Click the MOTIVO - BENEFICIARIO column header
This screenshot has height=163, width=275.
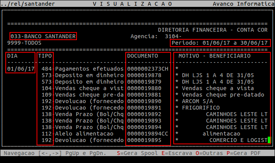[214, 56]
